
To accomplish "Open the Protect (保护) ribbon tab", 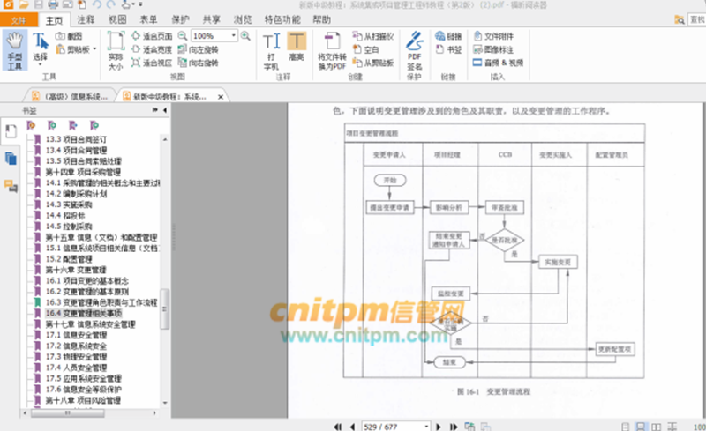I will (179, 19).
